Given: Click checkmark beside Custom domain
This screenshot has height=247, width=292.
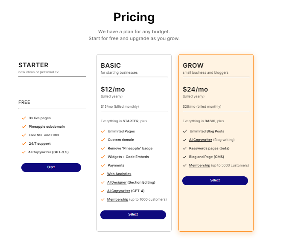Looking at the screenshot, I should [x=103, y=140].
